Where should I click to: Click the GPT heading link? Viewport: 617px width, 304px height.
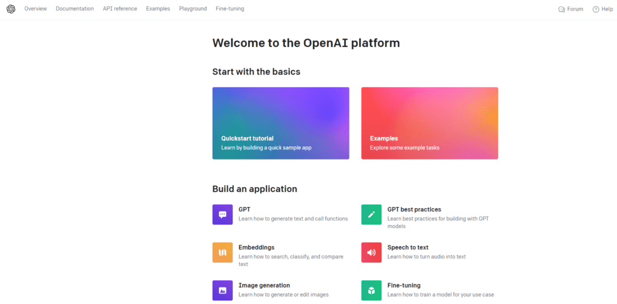pos(245,209)
